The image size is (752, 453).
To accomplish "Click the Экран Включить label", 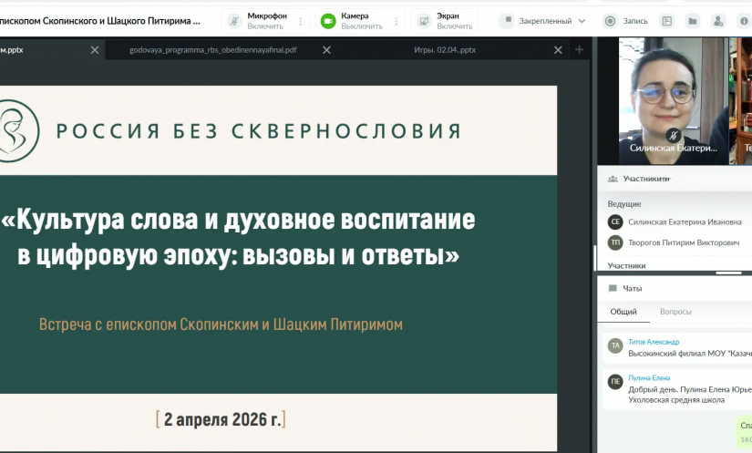I will (x=454, y=21).
